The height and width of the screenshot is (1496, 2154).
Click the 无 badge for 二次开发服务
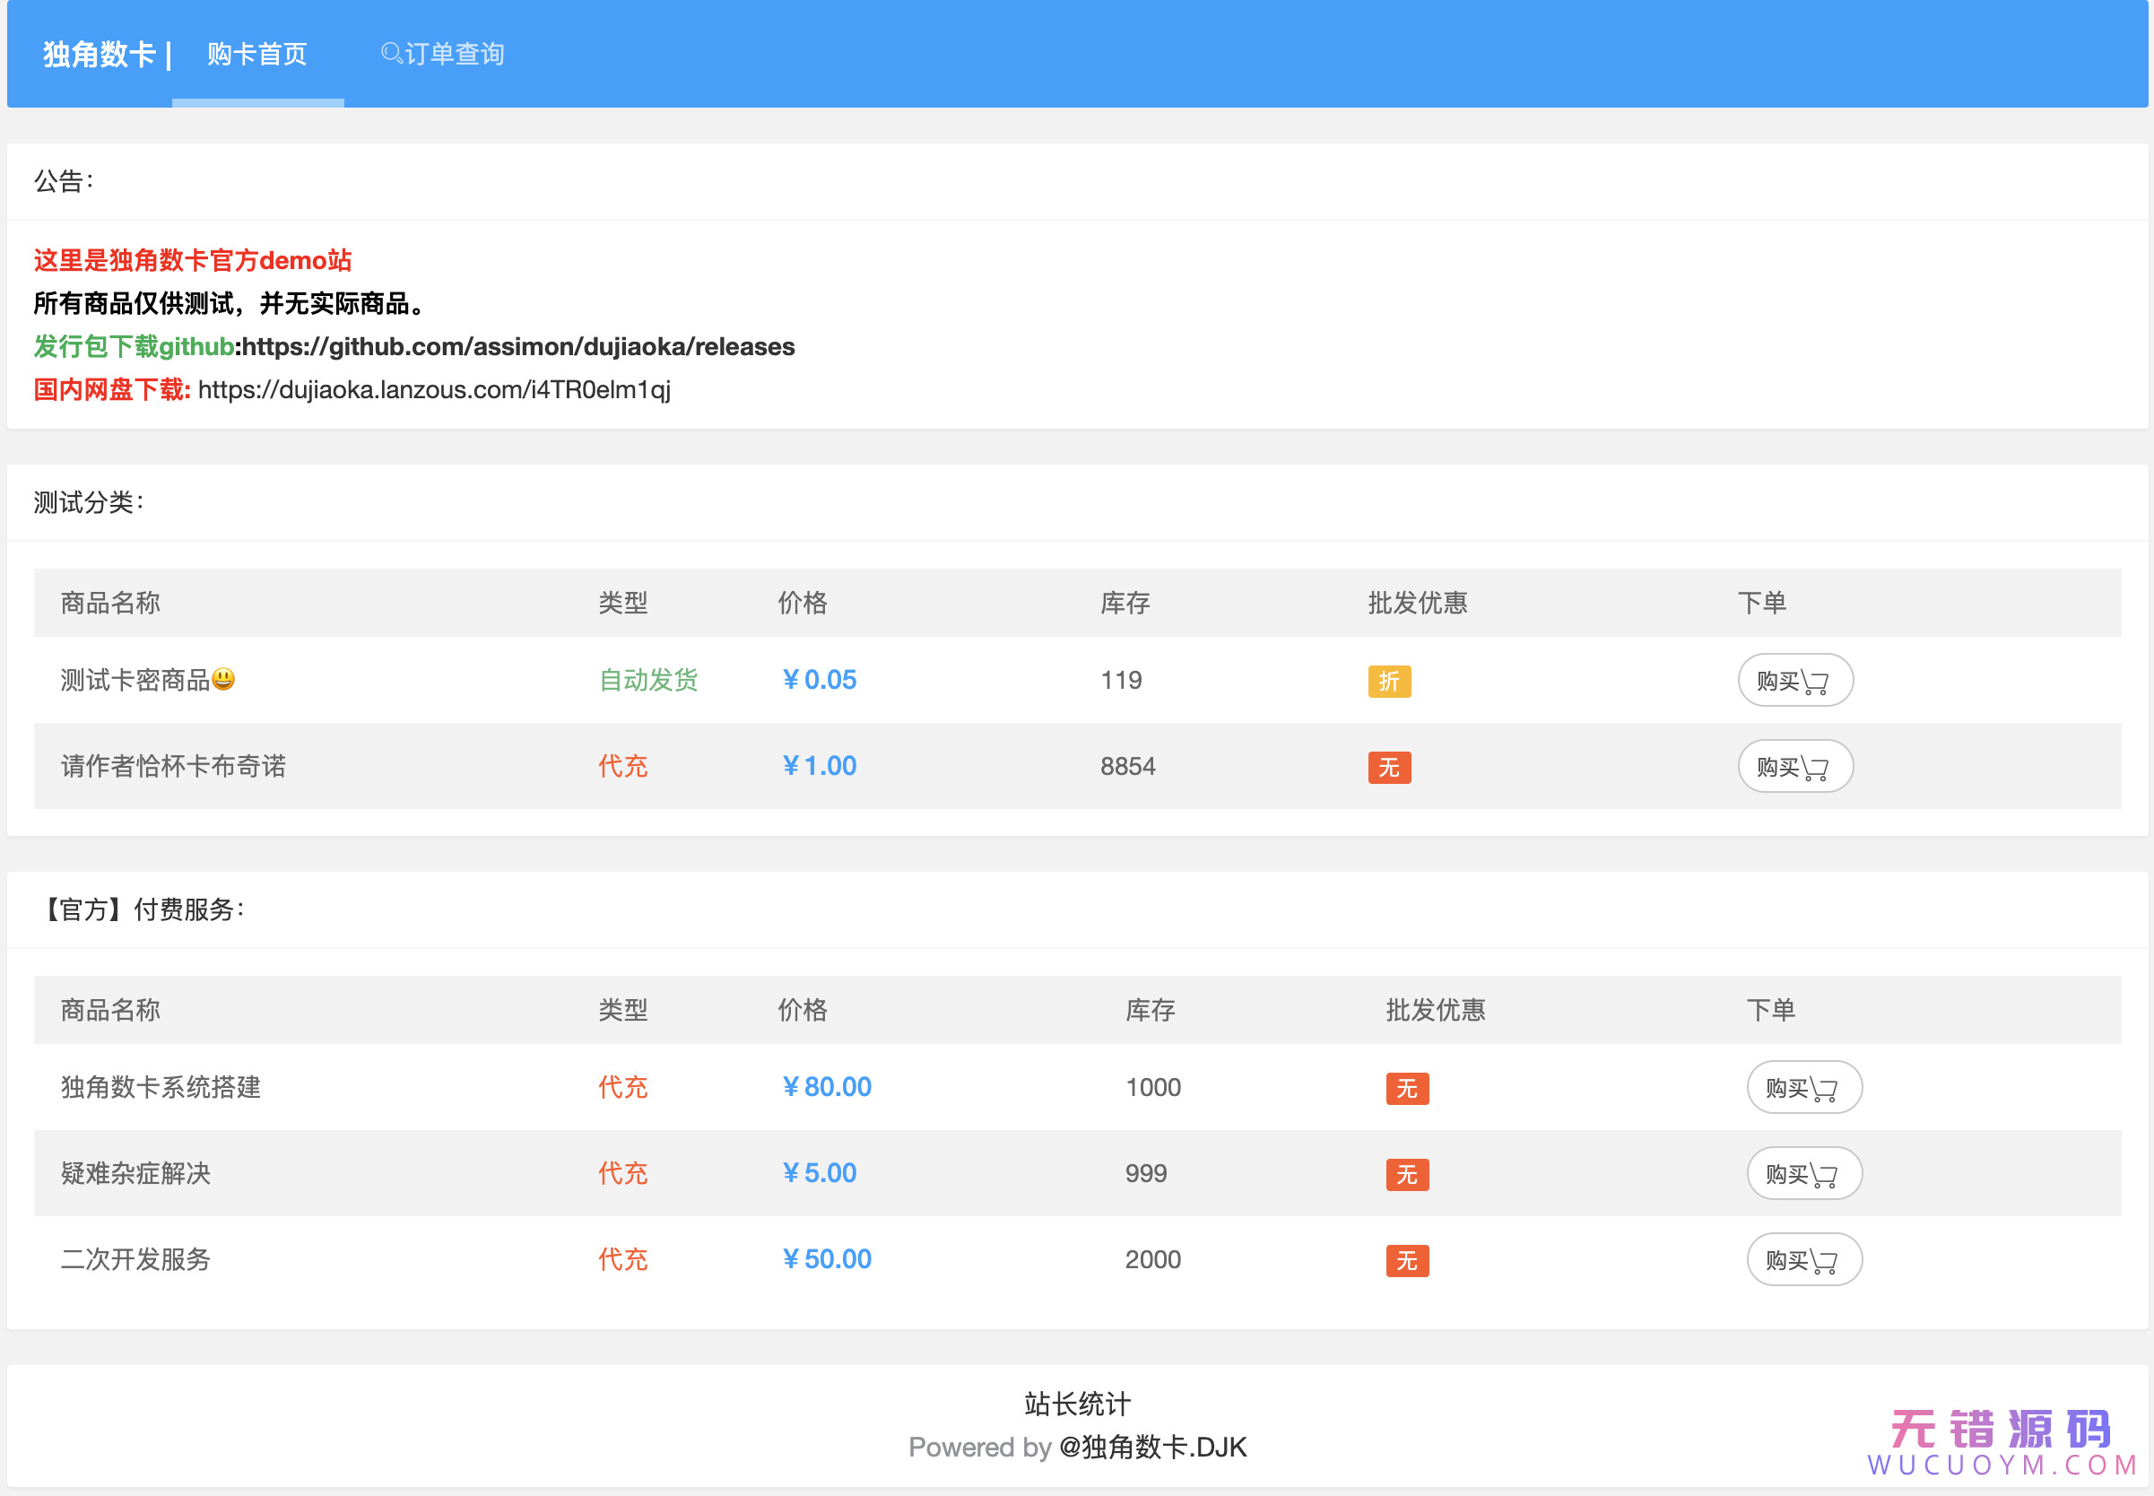coord(1406,1261)
